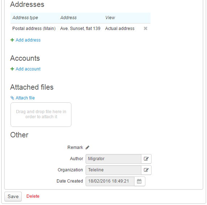The image size is (207, 205).
Task: Click the paperclip icon next to Attach file
Action: click(x=12, y=98)
